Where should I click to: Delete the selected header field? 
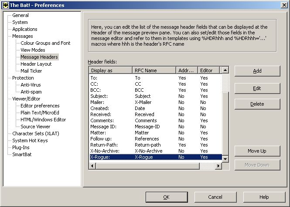(257, 104)
